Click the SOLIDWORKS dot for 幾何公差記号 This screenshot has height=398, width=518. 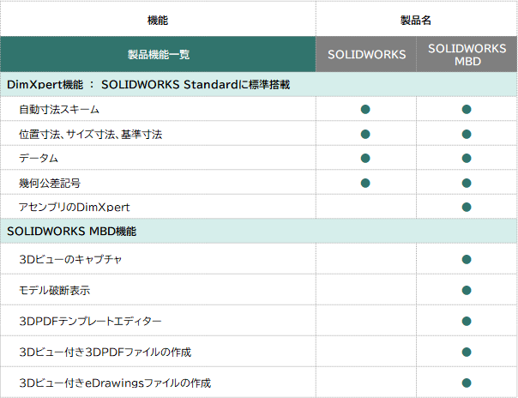365,183
